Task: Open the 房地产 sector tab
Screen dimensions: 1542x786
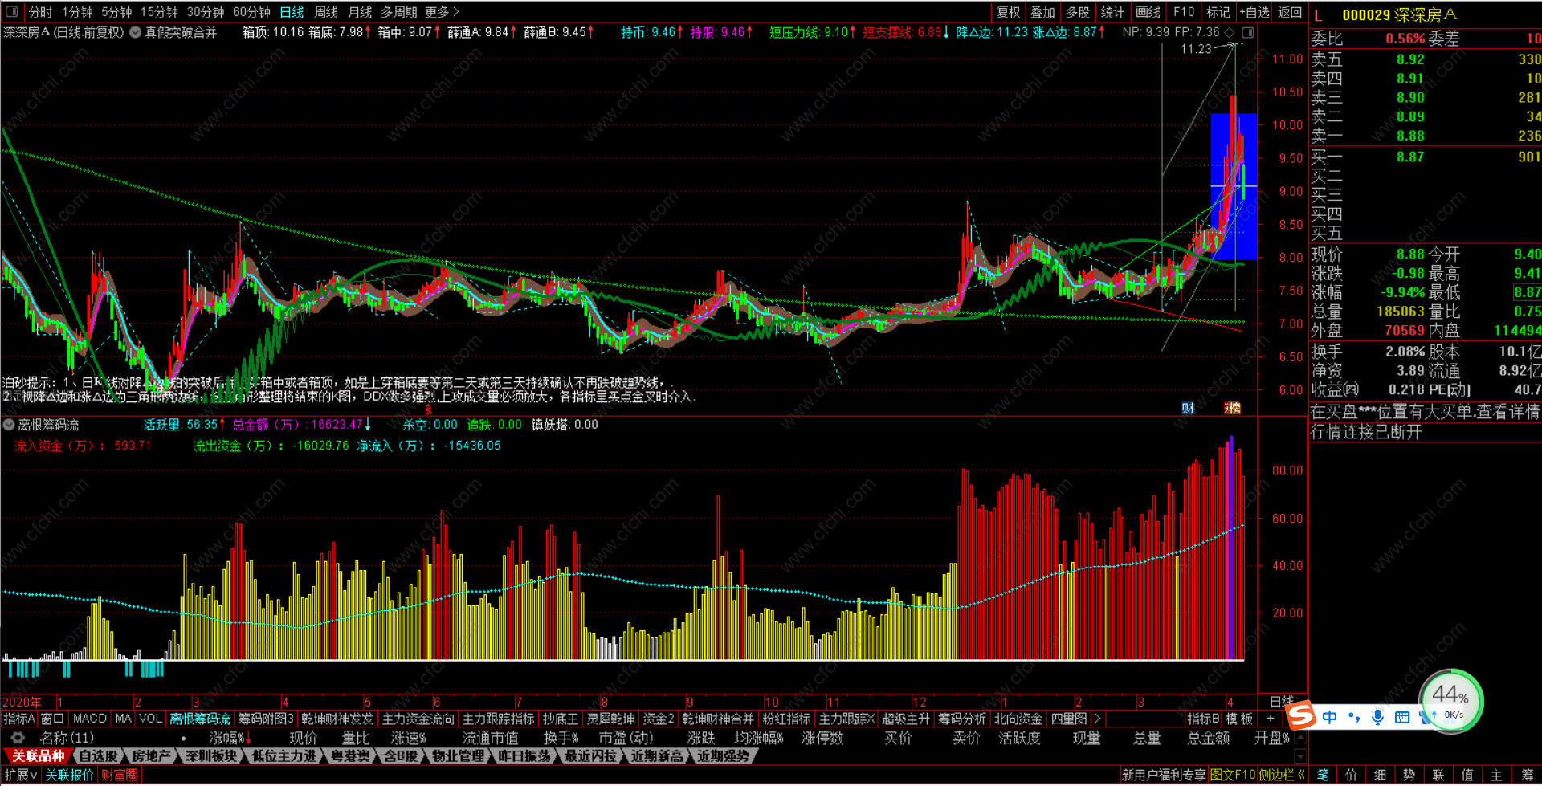Action: pos(151,755)
